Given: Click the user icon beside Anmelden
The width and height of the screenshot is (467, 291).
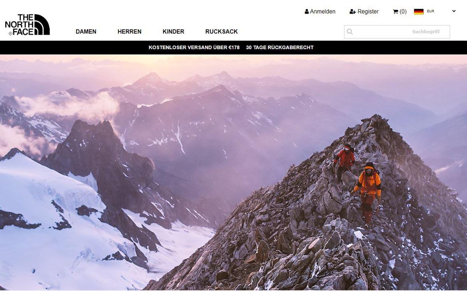Looking at the screenshot, I should [307, 12].
